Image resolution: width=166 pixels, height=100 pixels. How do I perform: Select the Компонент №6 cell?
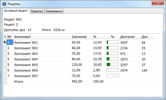[x=42, y=70]
